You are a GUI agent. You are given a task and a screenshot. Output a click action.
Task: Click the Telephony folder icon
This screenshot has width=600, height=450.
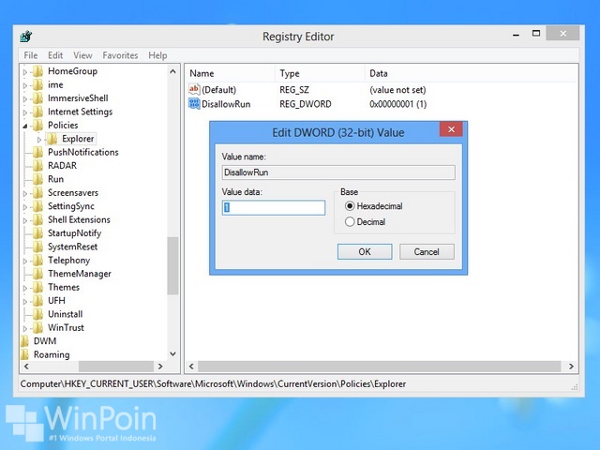coord(37,261)
